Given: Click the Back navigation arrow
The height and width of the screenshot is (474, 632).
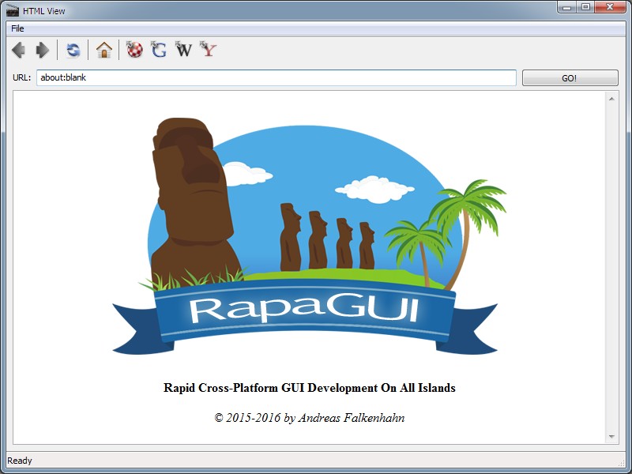Looking at the screenshot, I should 18,51.
